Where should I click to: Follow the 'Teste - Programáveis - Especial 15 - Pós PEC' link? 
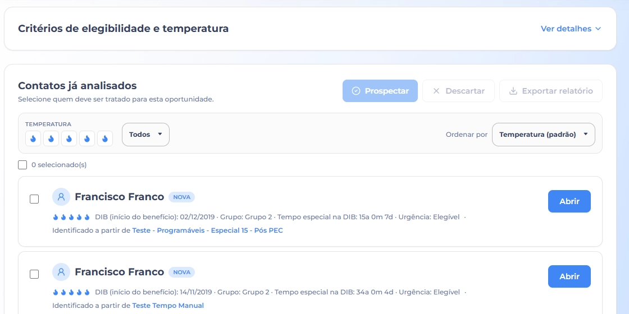[207, 230]
